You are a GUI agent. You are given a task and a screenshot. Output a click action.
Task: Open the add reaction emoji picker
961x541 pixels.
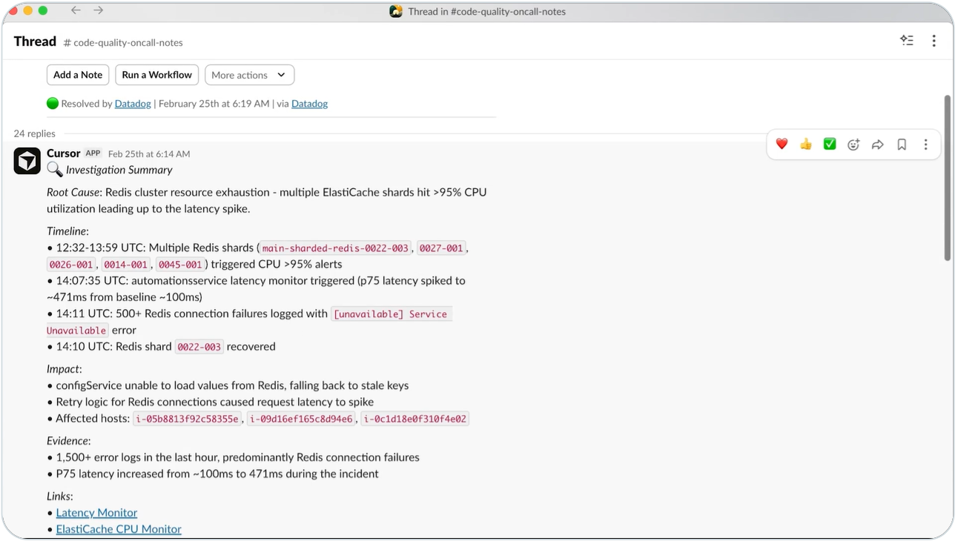pos(853,145)
